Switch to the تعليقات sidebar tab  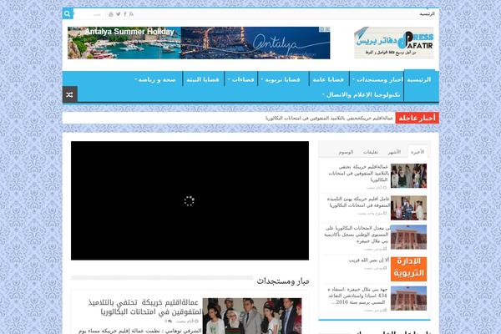point(371,152)
